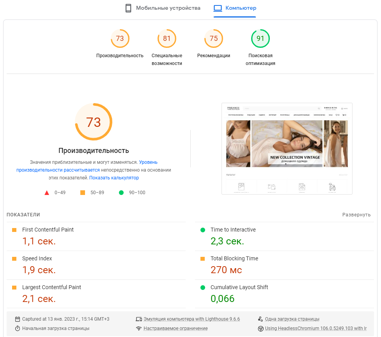Click the stopwatch icon by Начальная загрузка страницы
The height and width of the screenshot is (337, 381).
pos(18,328)
